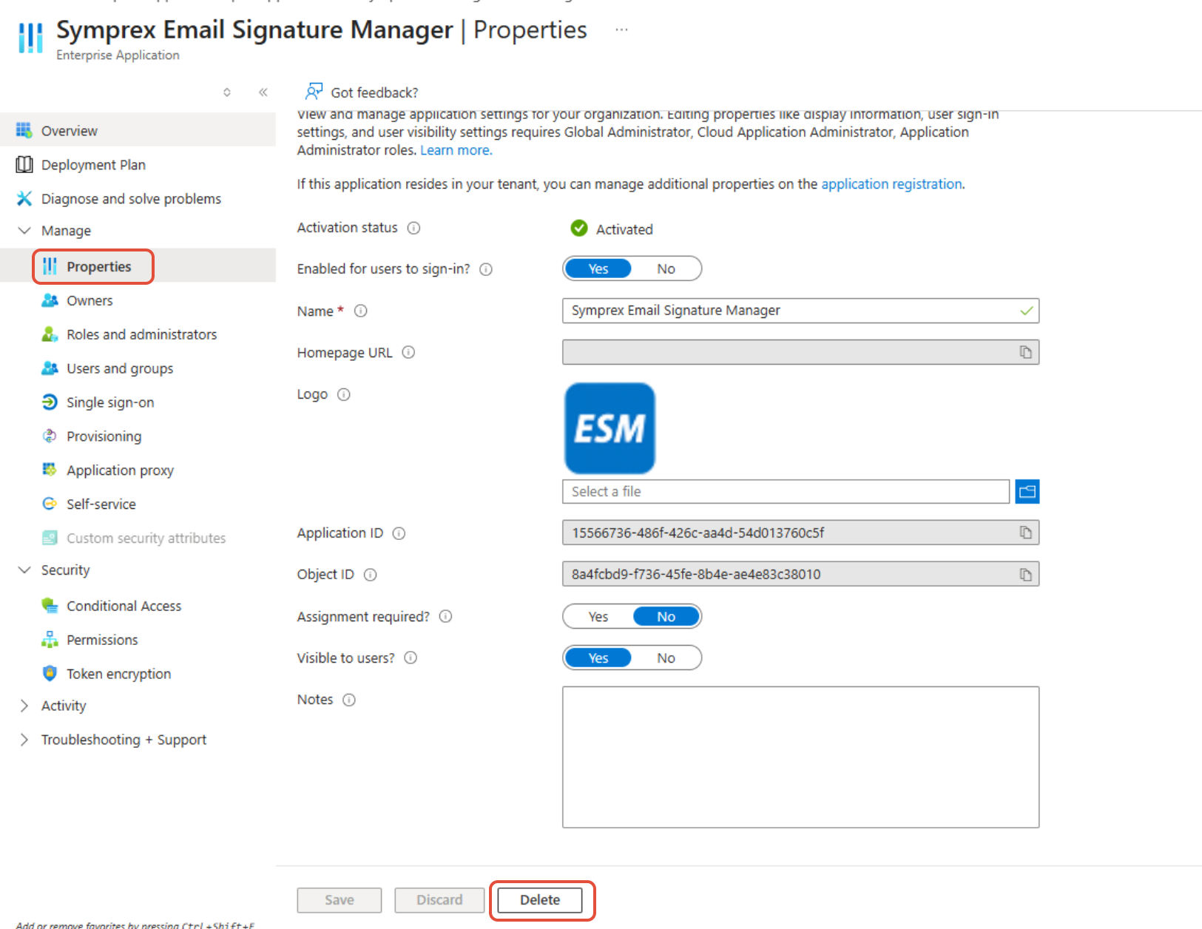Screen dimensions: 1202x929
Task: Click the Select a file field
Action: pyautogui.click(x=786, y=491)
